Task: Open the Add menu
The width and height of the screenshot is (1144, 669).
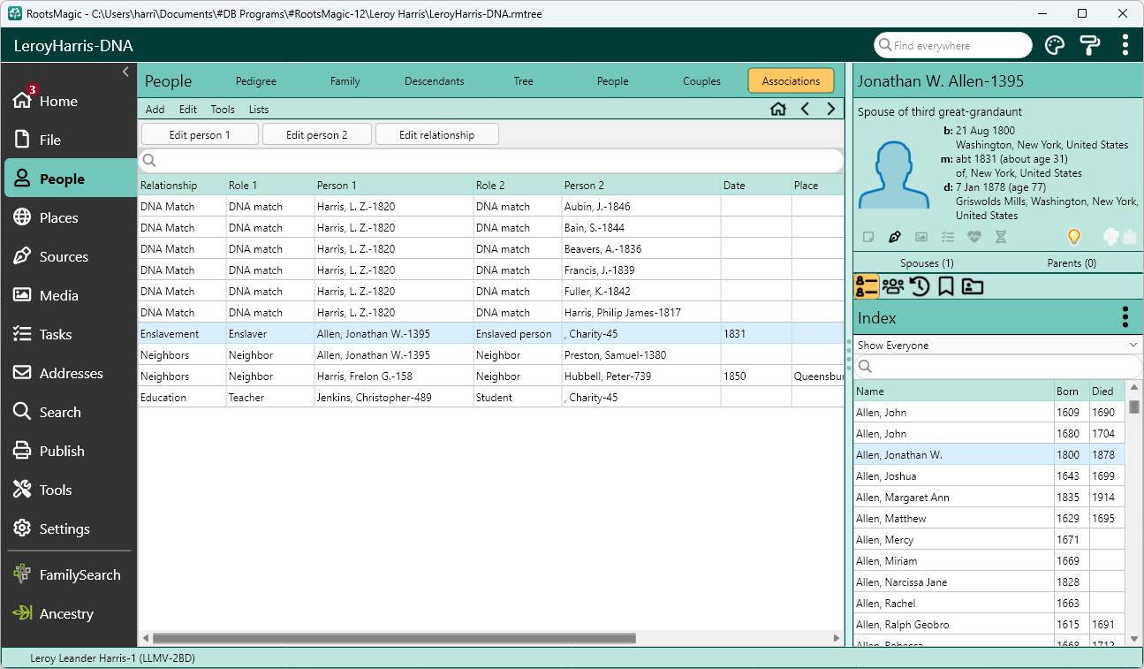Action: coord(155,110)
